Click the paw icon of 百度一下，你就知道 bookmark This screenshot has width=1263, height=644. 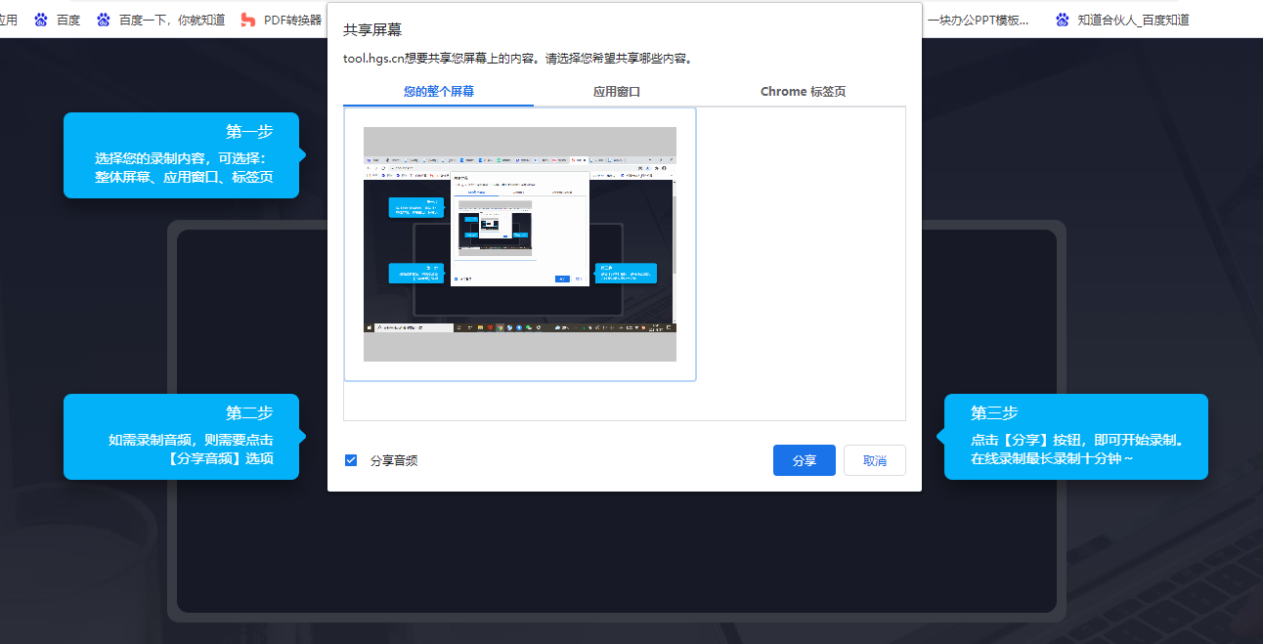(104, 20)
